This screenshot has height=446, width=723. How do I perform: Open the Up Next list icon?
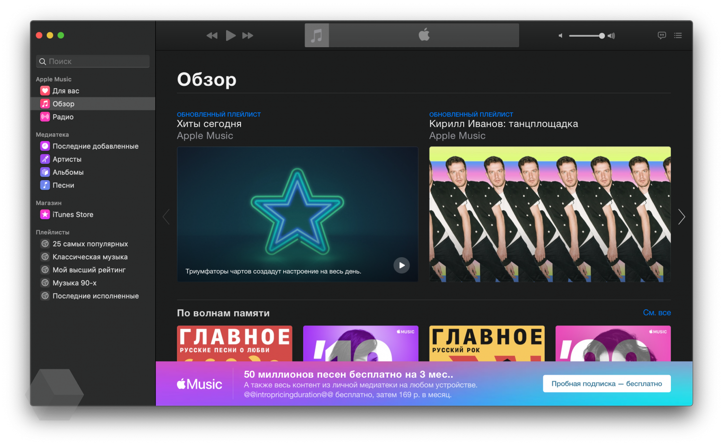pyautogui.click(x=678, y=35)
